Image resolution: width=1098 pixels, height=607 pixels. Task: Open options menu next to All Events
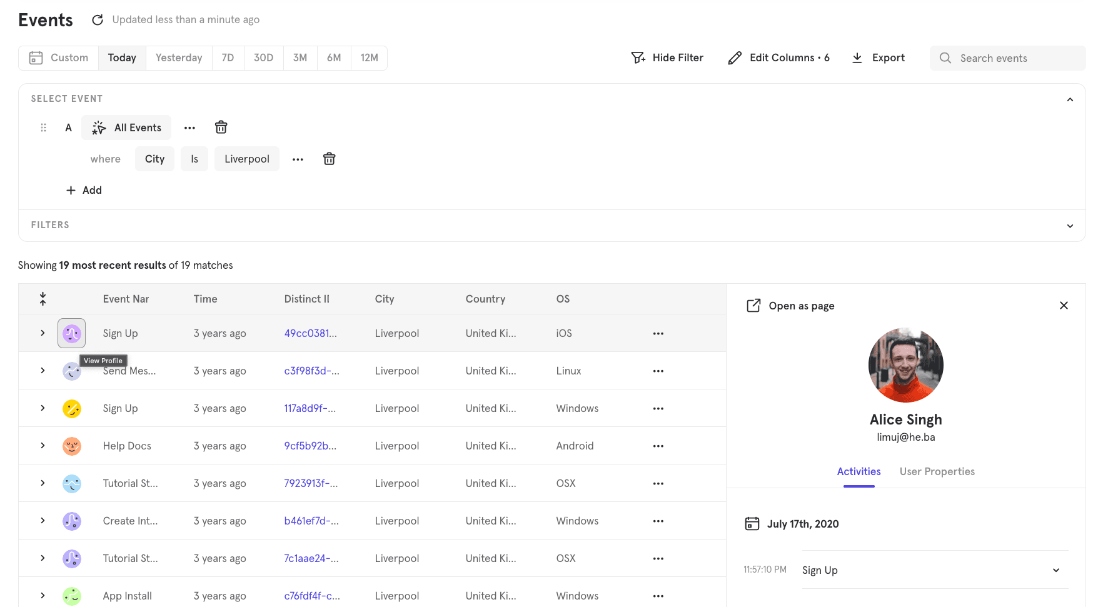[189, 128]
